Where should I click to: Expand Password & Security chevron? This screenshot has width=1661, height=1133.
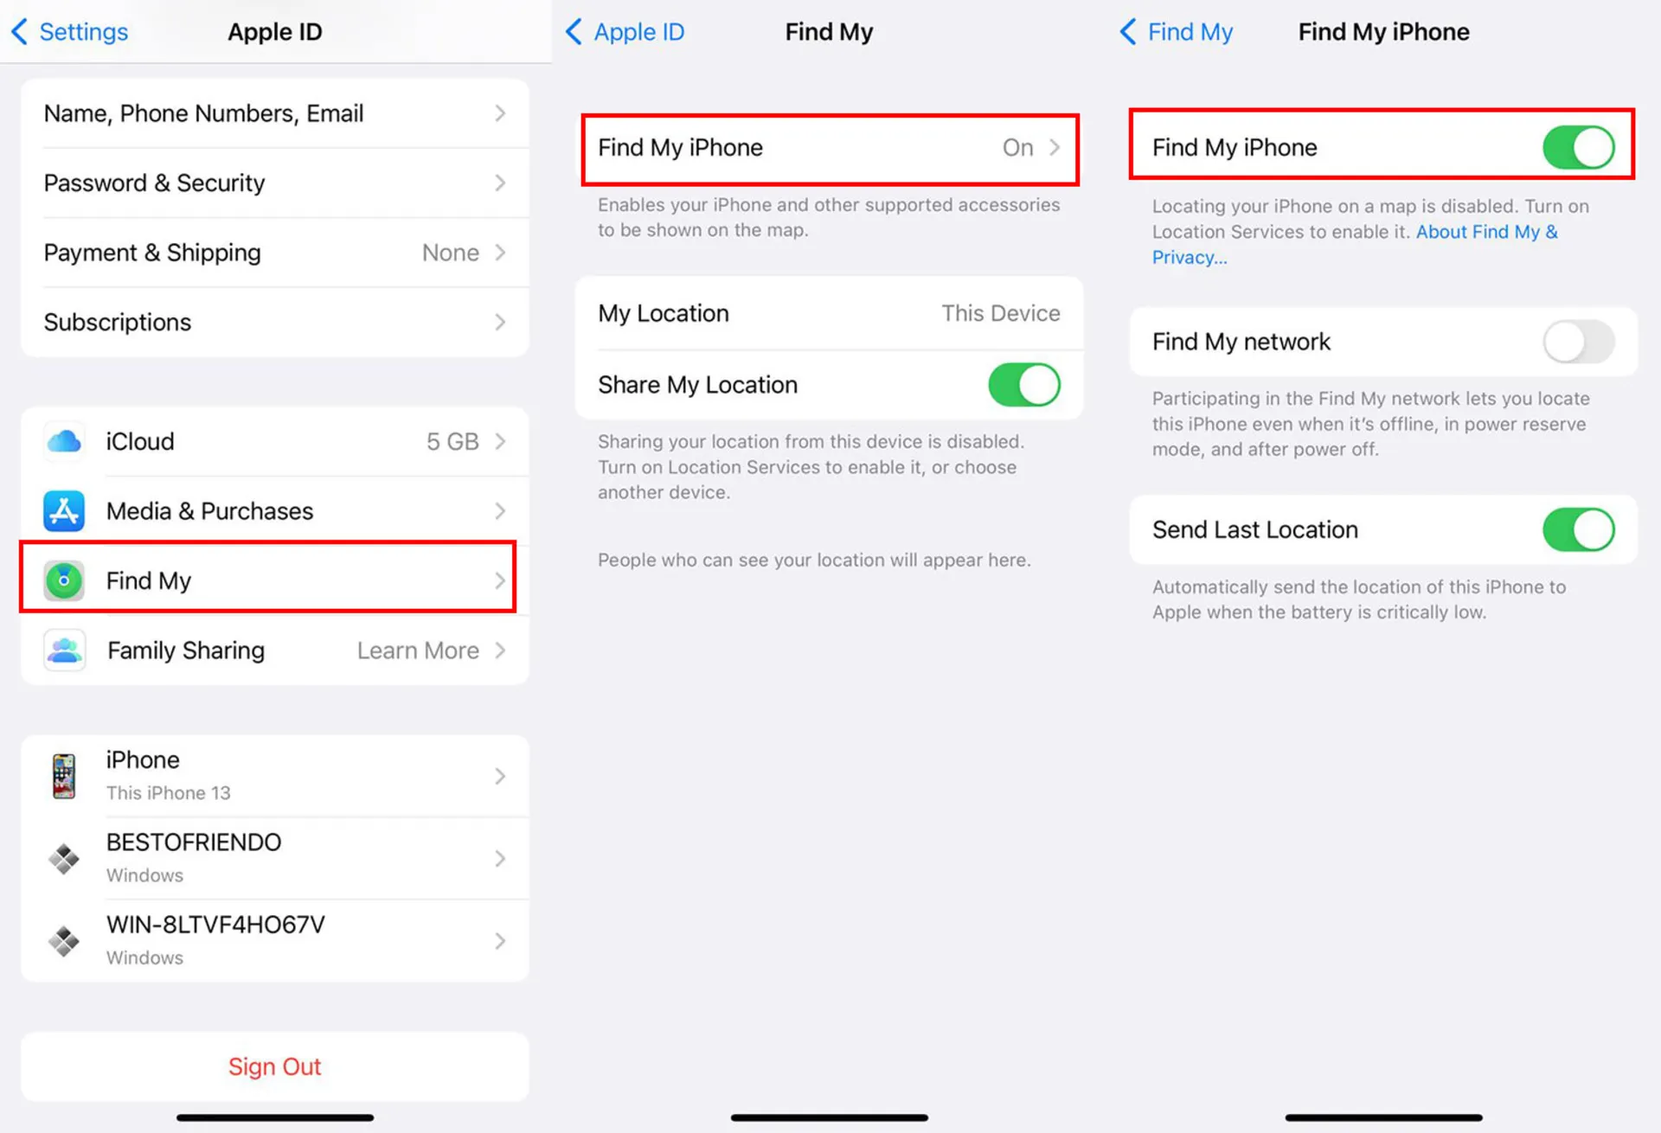point(500,183)
